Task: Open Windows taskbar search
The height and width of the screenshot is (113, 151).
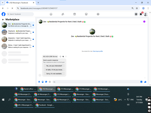Action: tap(9, 100)
